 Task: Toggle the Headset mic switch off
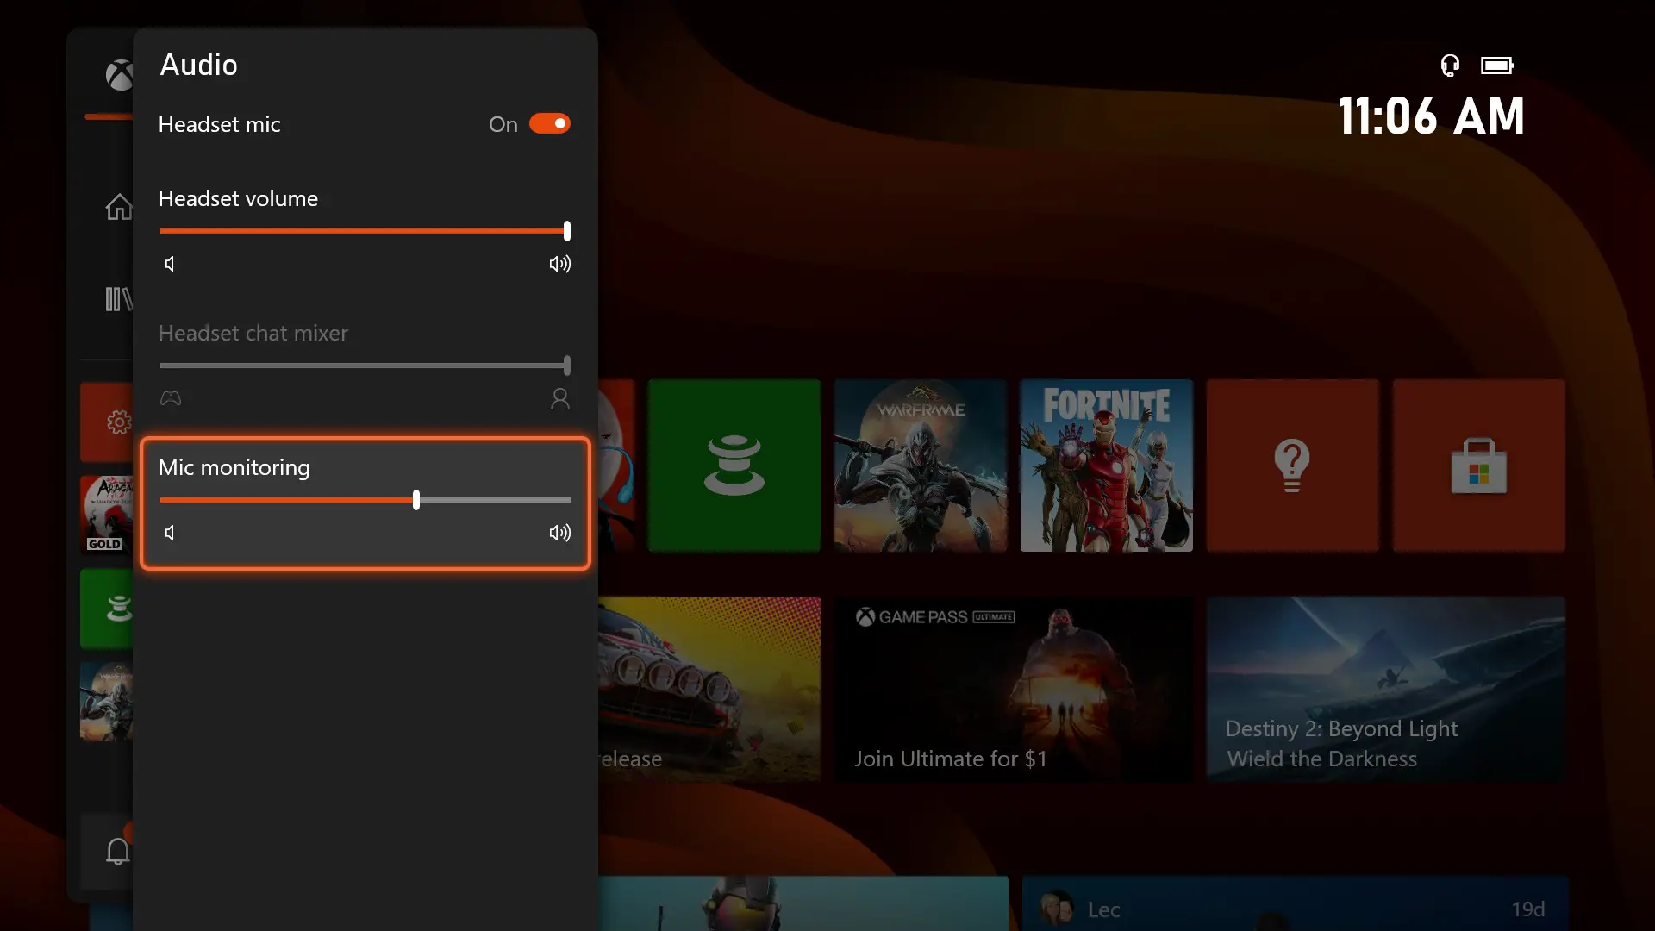coord(549,123)
